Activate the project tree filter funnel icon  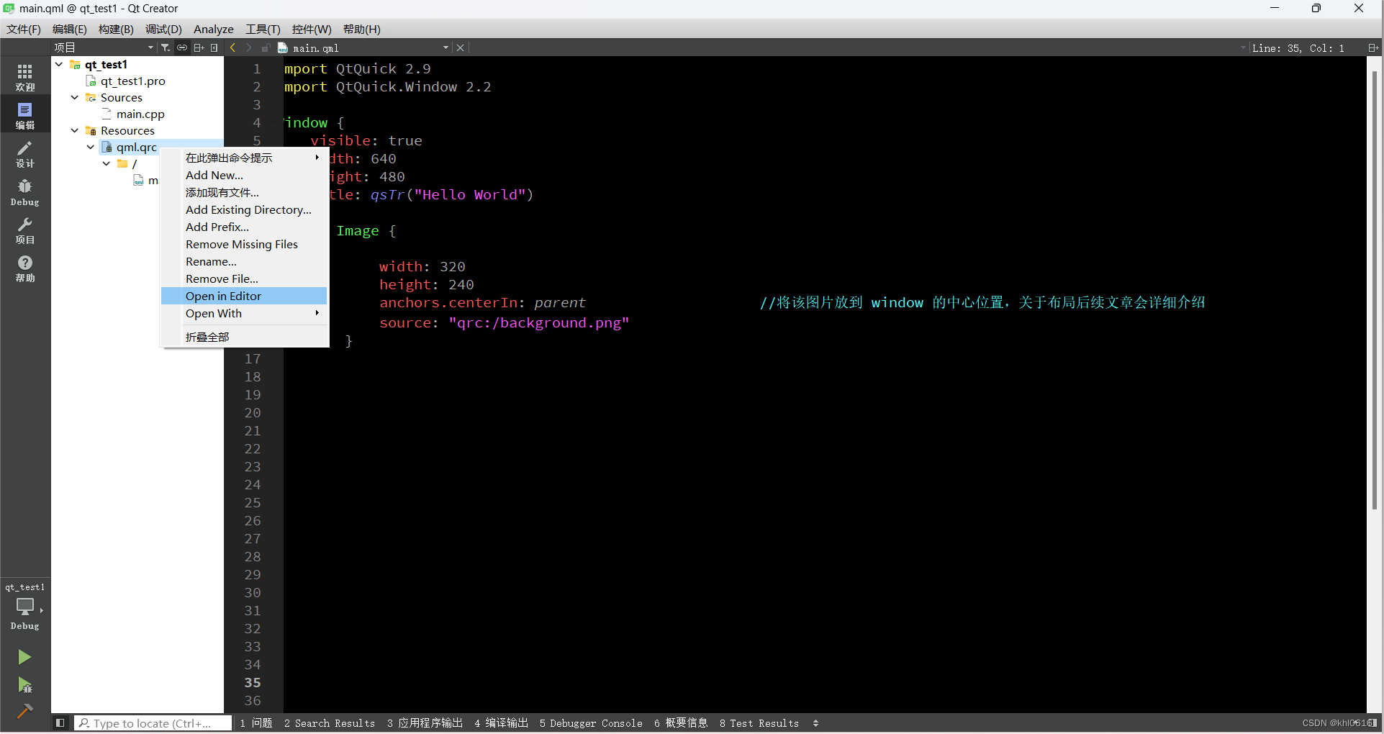pos(165,47)
